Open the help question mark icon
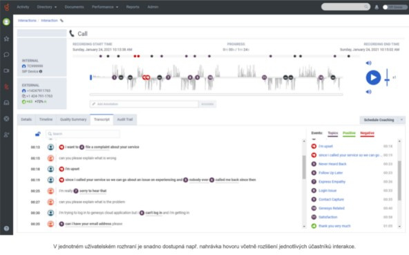This screenshot has width=409, height=255. [6, 228]
